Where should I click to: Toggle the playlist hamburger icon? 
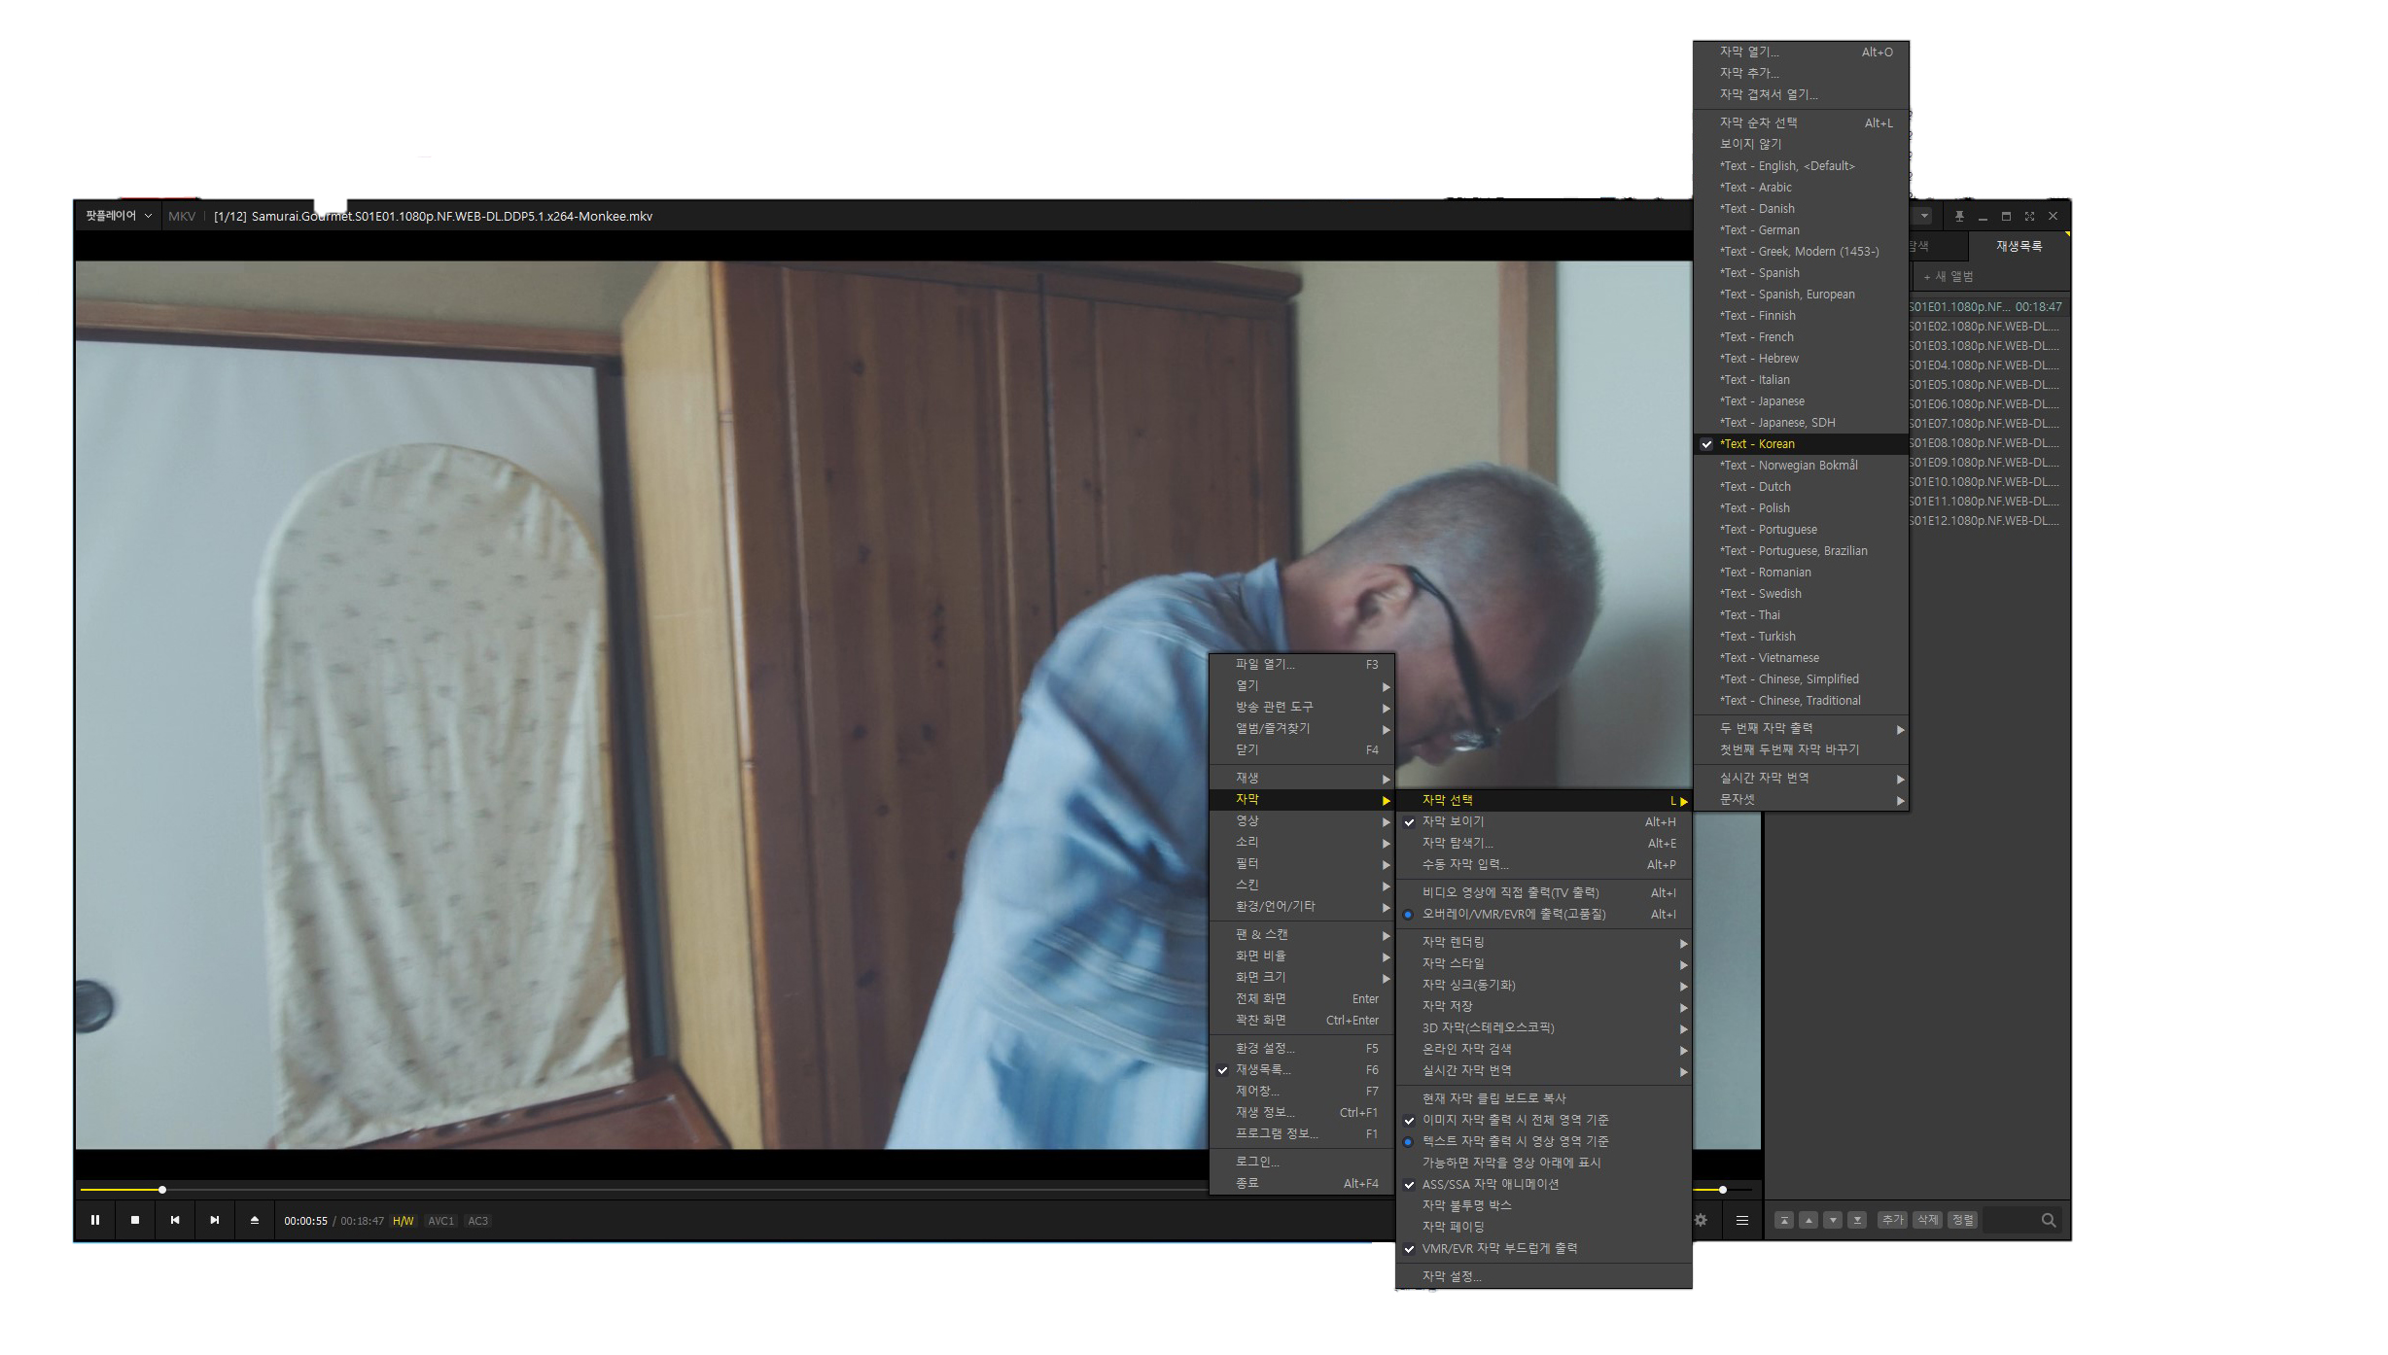click(1742, 1220)
